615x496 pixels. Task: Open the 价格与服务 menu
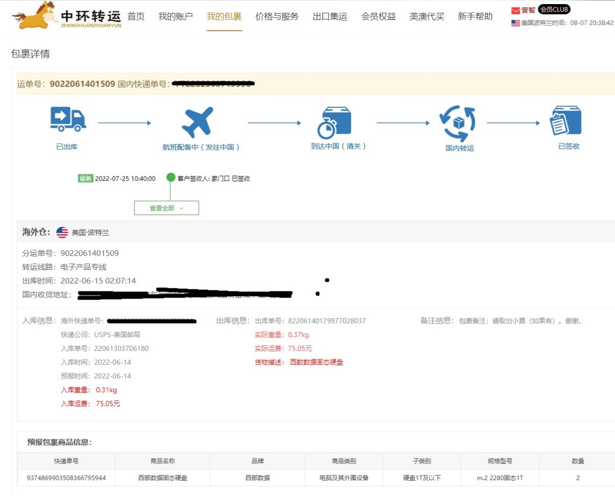[277, 16]
